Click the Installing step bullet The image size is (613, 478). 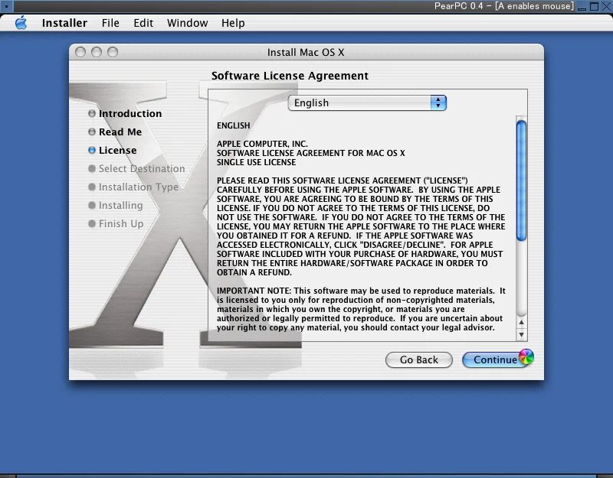tap(92, 205)
